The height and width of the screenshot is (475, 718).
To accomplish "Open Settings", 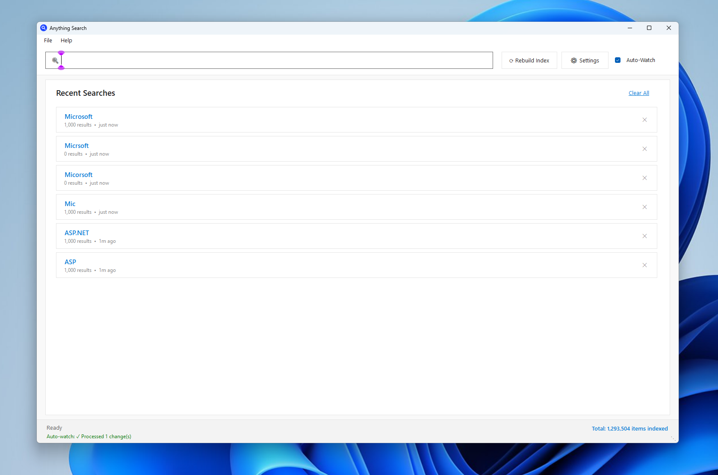I will [585, 60].
